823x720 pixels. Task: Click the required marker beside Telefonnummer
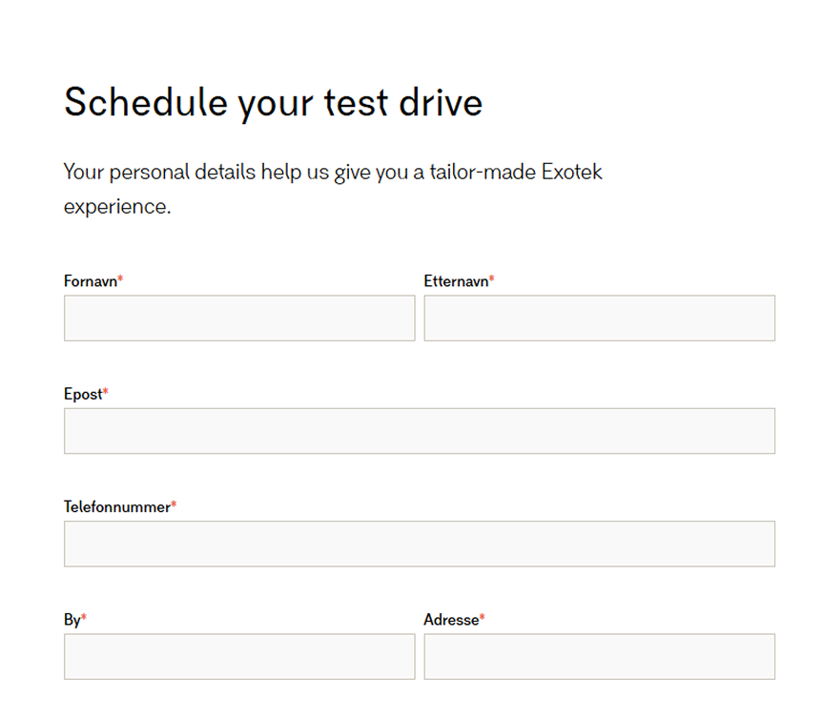[x=174, y=506]
